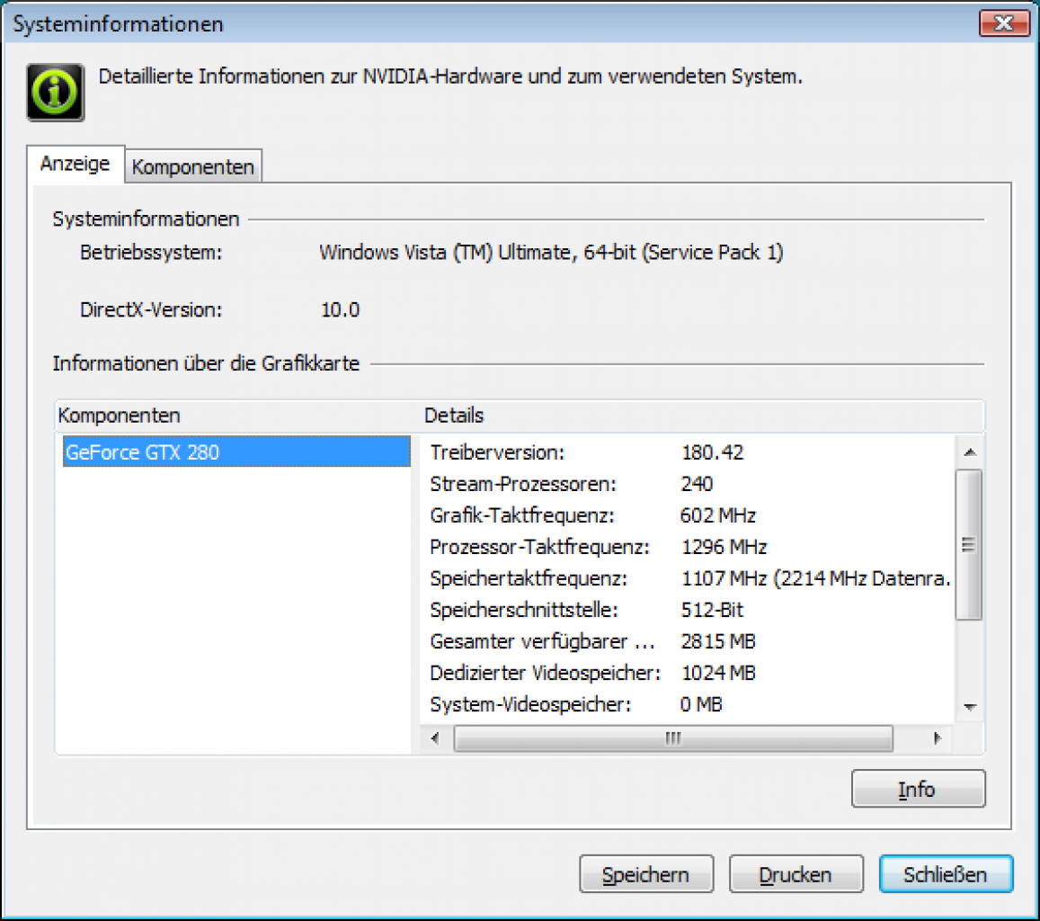Click the Treiberversion label
1040x921 pixels.
(x=497, y=452)
